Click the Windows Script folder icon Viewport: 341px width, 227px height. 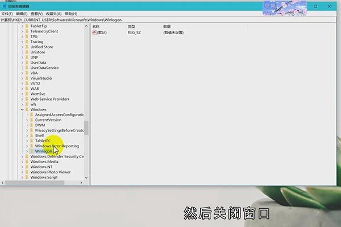[27, 178]
